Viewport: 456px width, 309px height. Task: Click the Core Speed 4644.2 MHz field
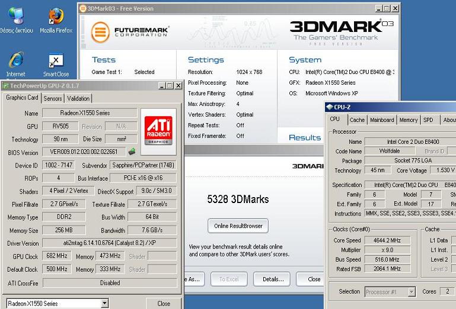387,240
